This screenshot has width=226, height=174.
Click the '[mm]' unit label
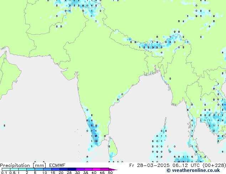point(39,165)
